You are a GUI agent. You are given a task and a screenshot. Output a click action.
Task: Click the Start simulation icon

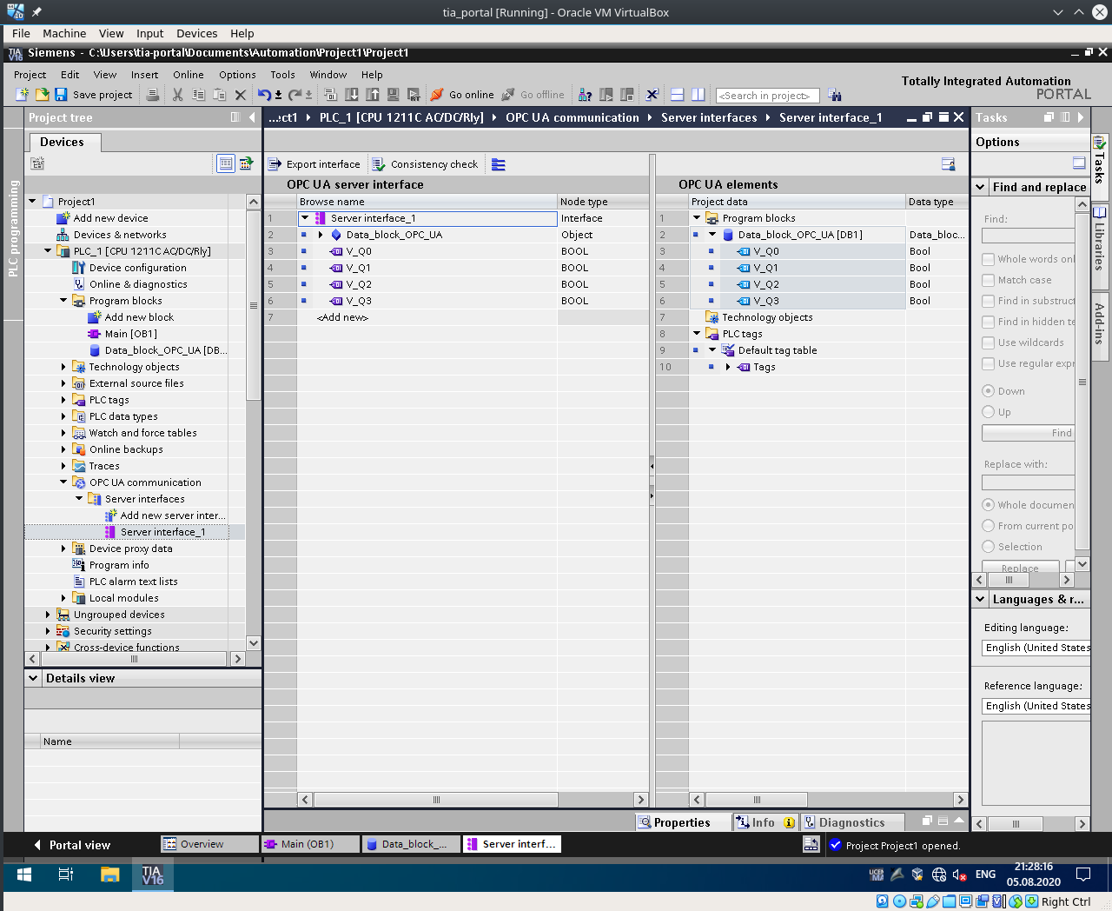point(394,95)
